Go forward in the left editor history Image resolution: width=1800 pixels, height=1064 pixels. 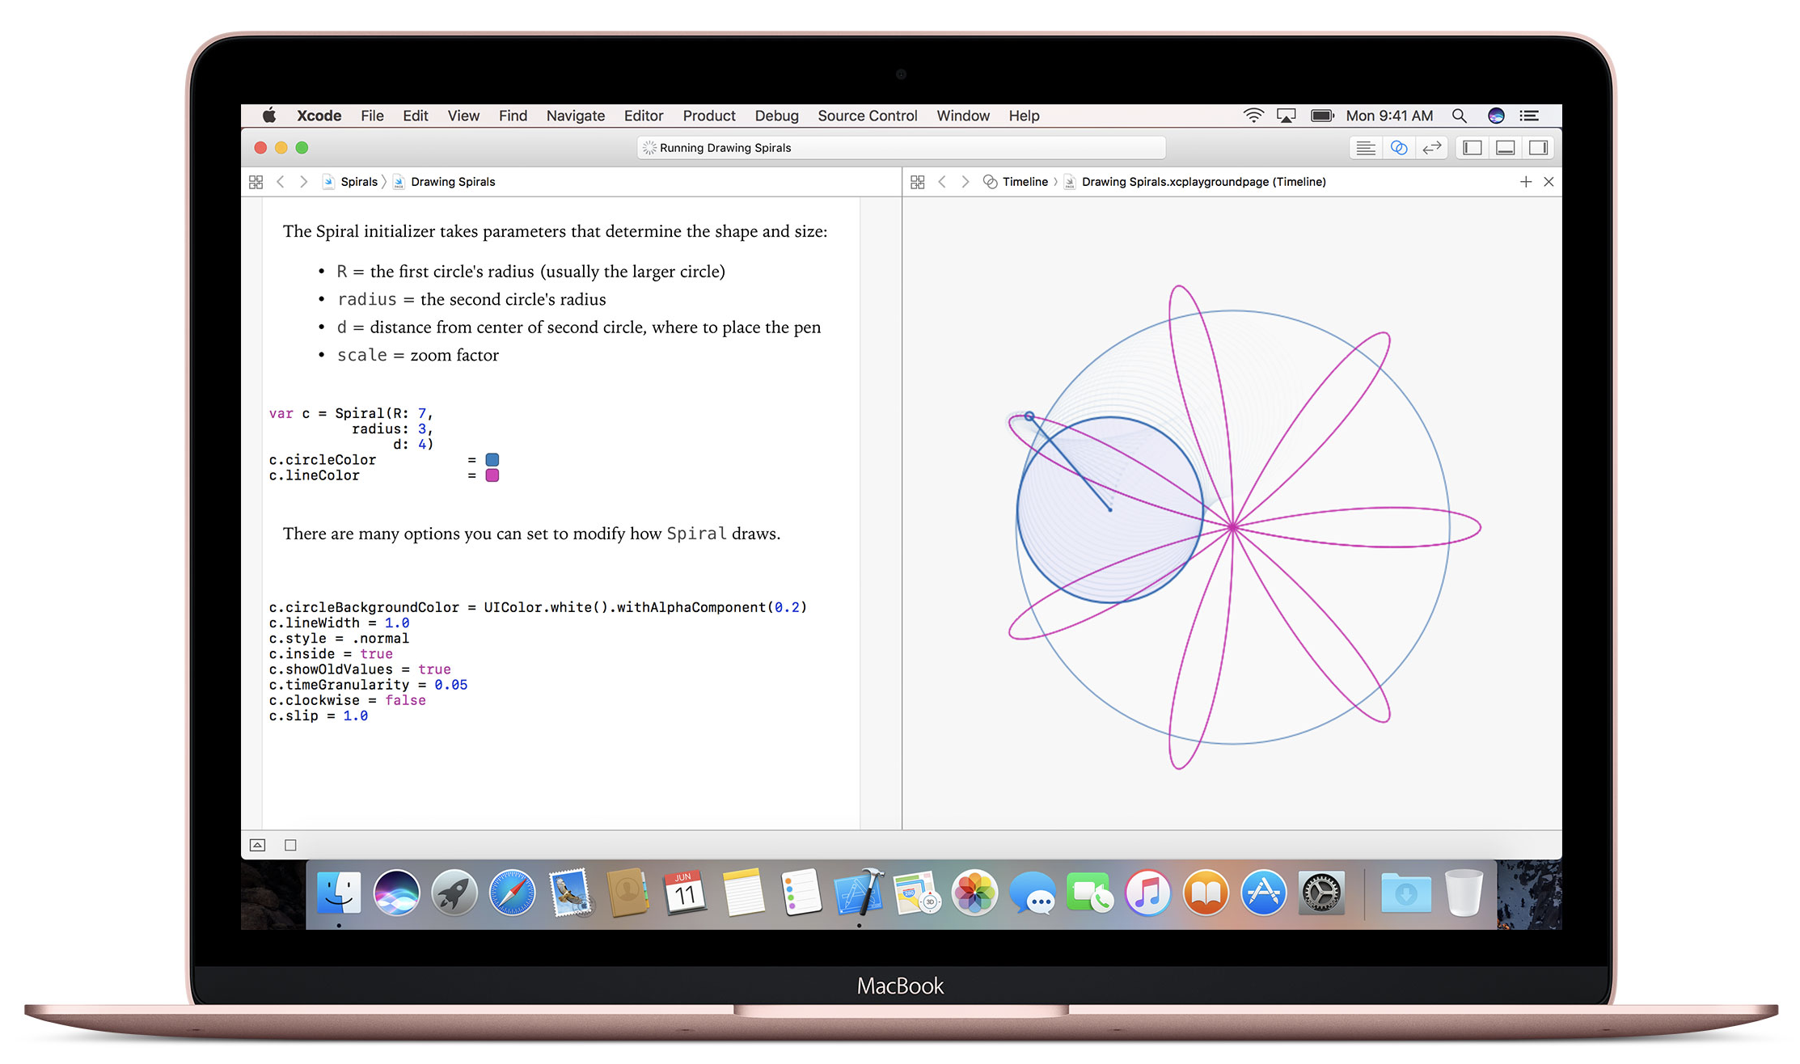(x=304, y=182)
